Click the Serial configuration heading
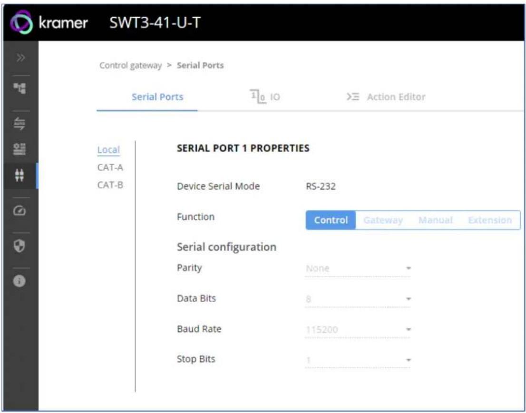The width and height of the screenshot is (526, 413). pyautogui.click(x=227, y=247)
